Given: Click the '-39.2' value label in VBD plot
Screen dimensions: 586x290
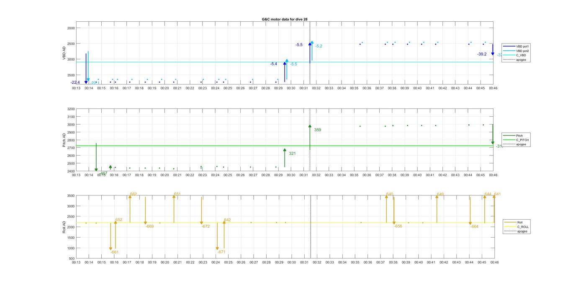Looking at the screenshot, I should click(482, 54).
